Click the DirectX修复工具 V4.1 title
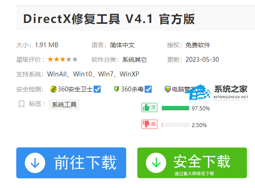This screenshot has width=255, height=188. click(x=109, y=19)
